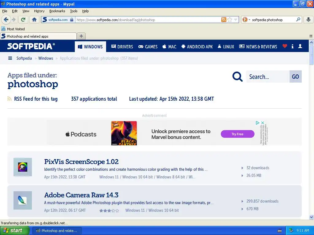Open the Most Visited bookmarks folder
Viewport: 314px width, 235px height.
(x=13, y=29)
